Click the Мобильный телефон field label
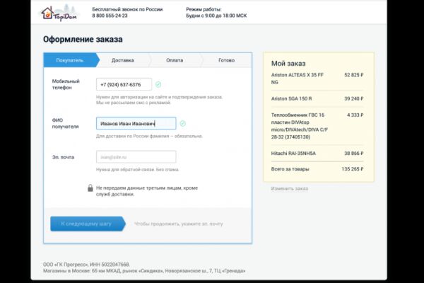Viewport: 424px width, 283px height. coord(66,84)
